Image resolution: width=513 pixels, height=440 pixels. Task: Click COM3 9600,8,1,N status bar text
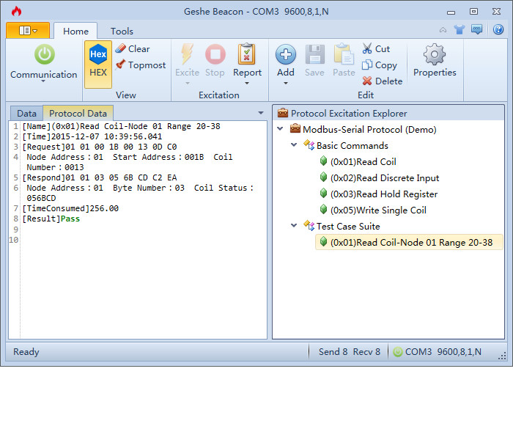coord(443,351)
